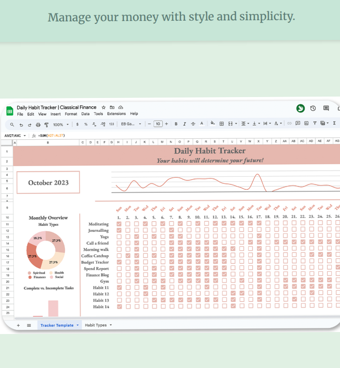Image resolution: width=340 pixels, height=368 pixels.
Task: Insert a chart from the toolbar
Action: [x=306, y=123]
